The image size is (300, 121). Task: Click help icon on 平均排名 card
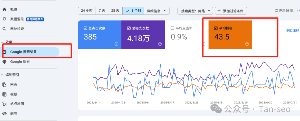pos(247,44)
